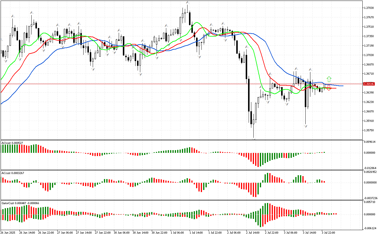Viewport: 378px width, 236px height.
Task: Click the 26 Jun 2025 date label
Action: pos(9,232)
